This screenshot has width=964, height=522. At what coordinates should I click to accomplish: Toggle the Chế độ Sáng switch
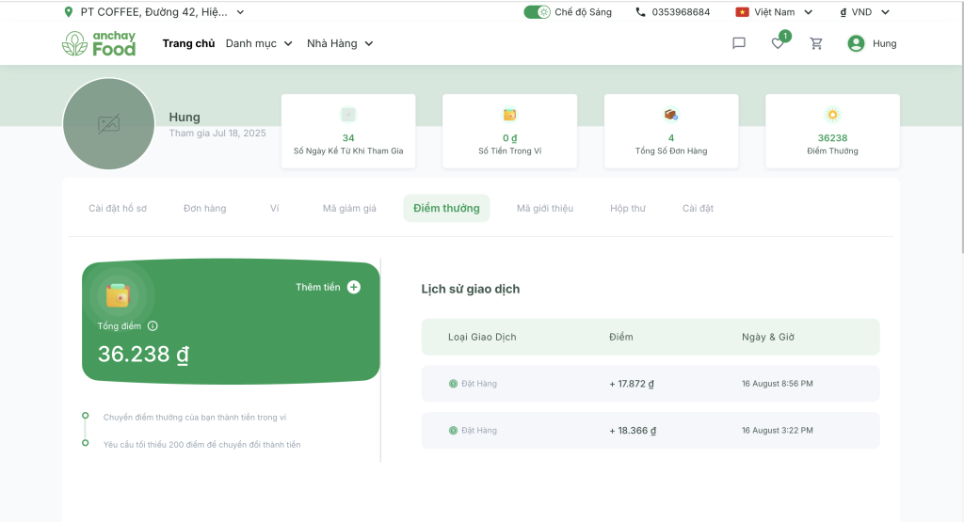click(537, 12)
